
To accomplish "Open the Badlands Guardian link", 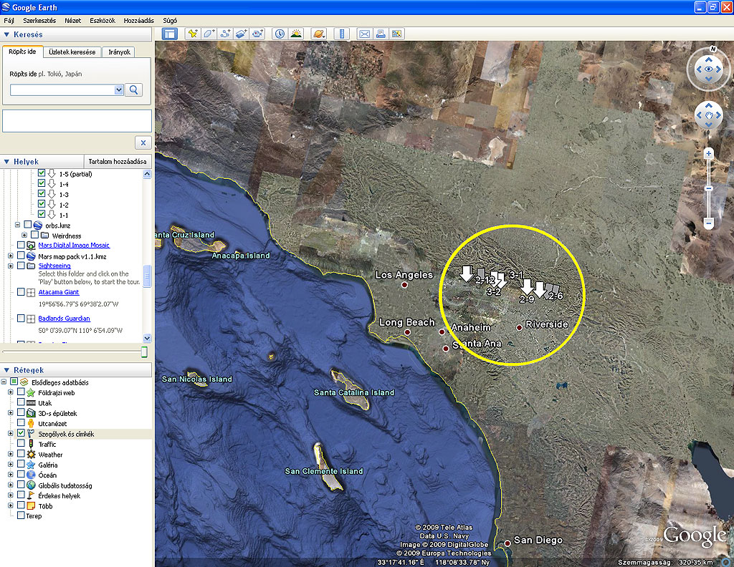I will [64, 319].
